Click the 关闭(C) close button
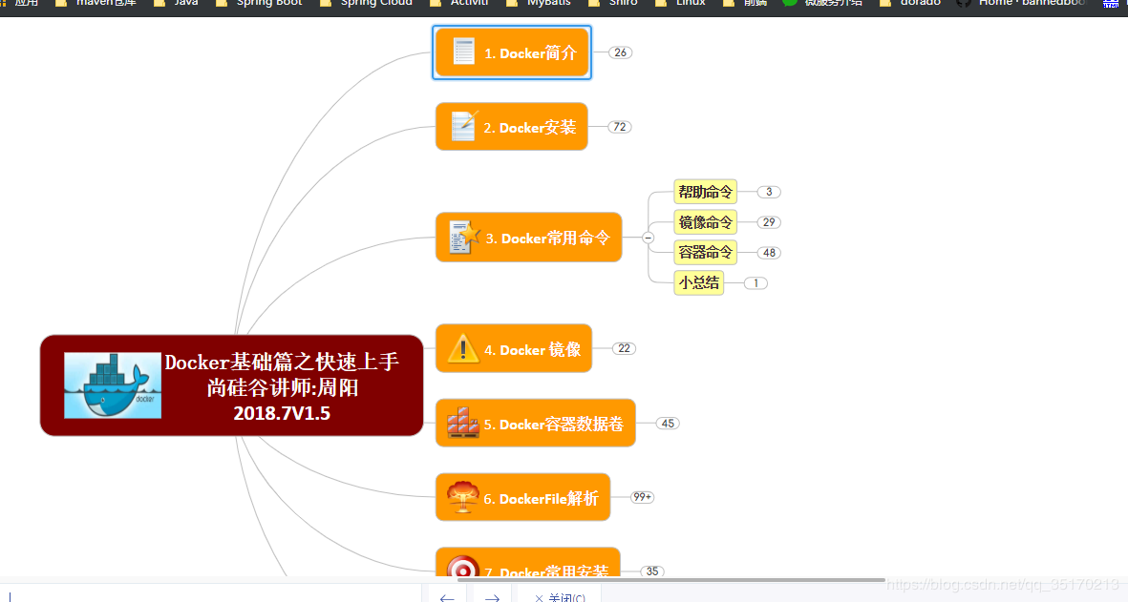Screen dimensions: 1128x602 coord(560,596)
